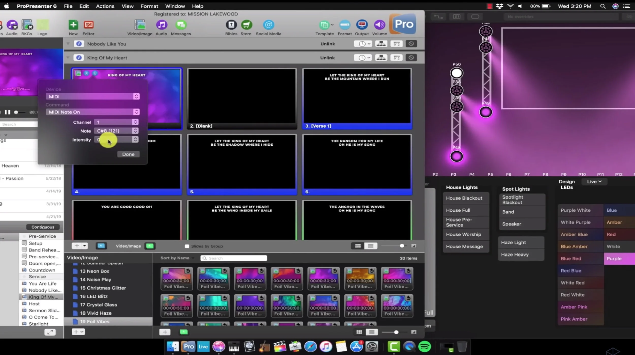Click the disable icon for King Of My Heart
The image size is (635, 355).
coord(411,58)
